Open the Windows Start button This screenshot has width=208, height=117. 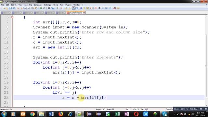pyautogui.click(x=4, y=114)
